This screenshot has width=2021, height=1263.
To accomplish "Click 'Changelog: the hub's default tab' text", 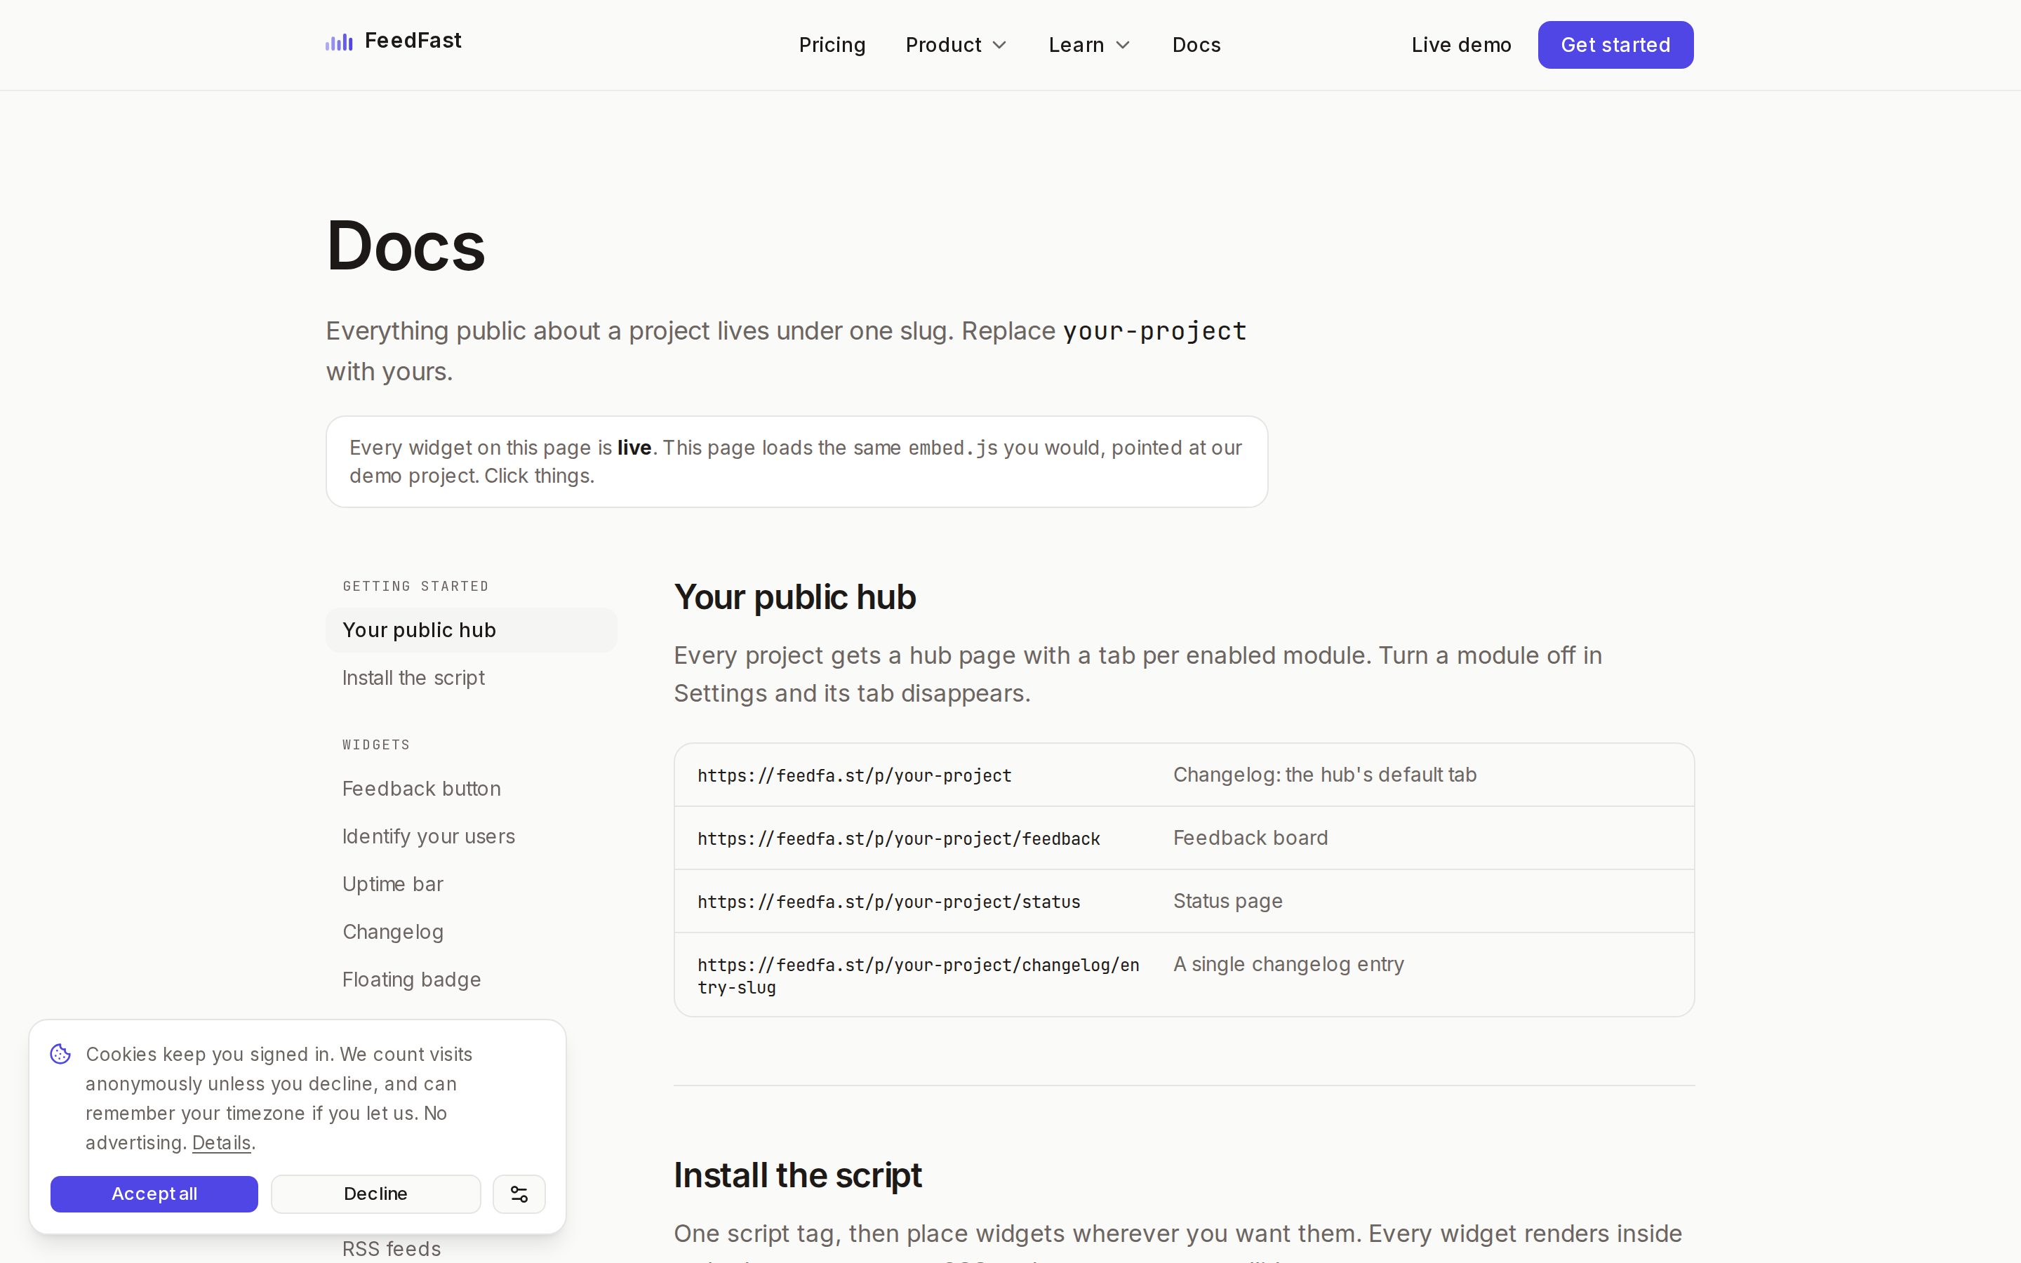I will (1324, 775).
